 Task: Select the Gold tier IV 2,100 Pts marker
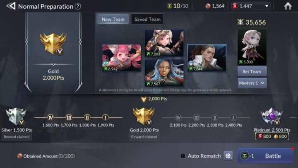coord(178,118)
